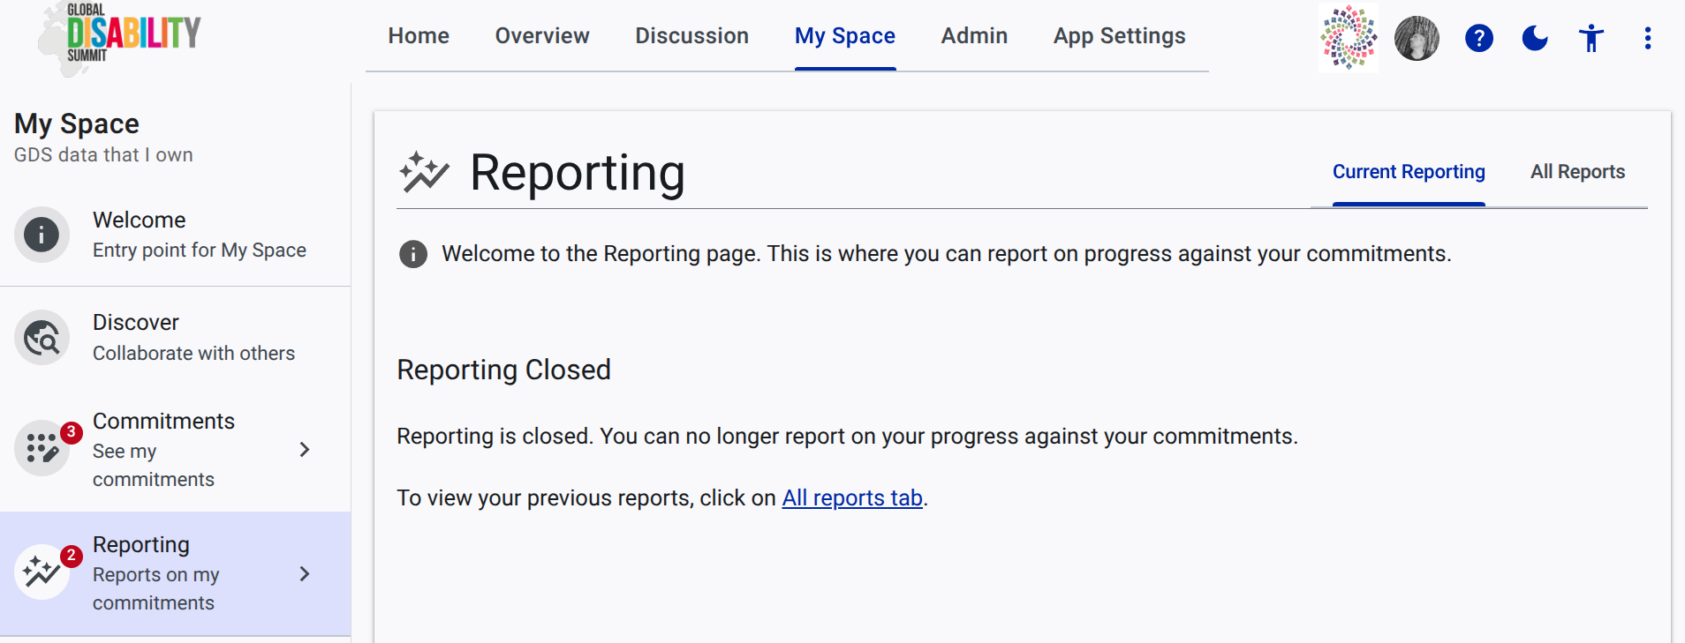Viewport: 1685px width, 643px height.
Task: Toggle dark mode with the moon icon
Action: click(1535, 38)
